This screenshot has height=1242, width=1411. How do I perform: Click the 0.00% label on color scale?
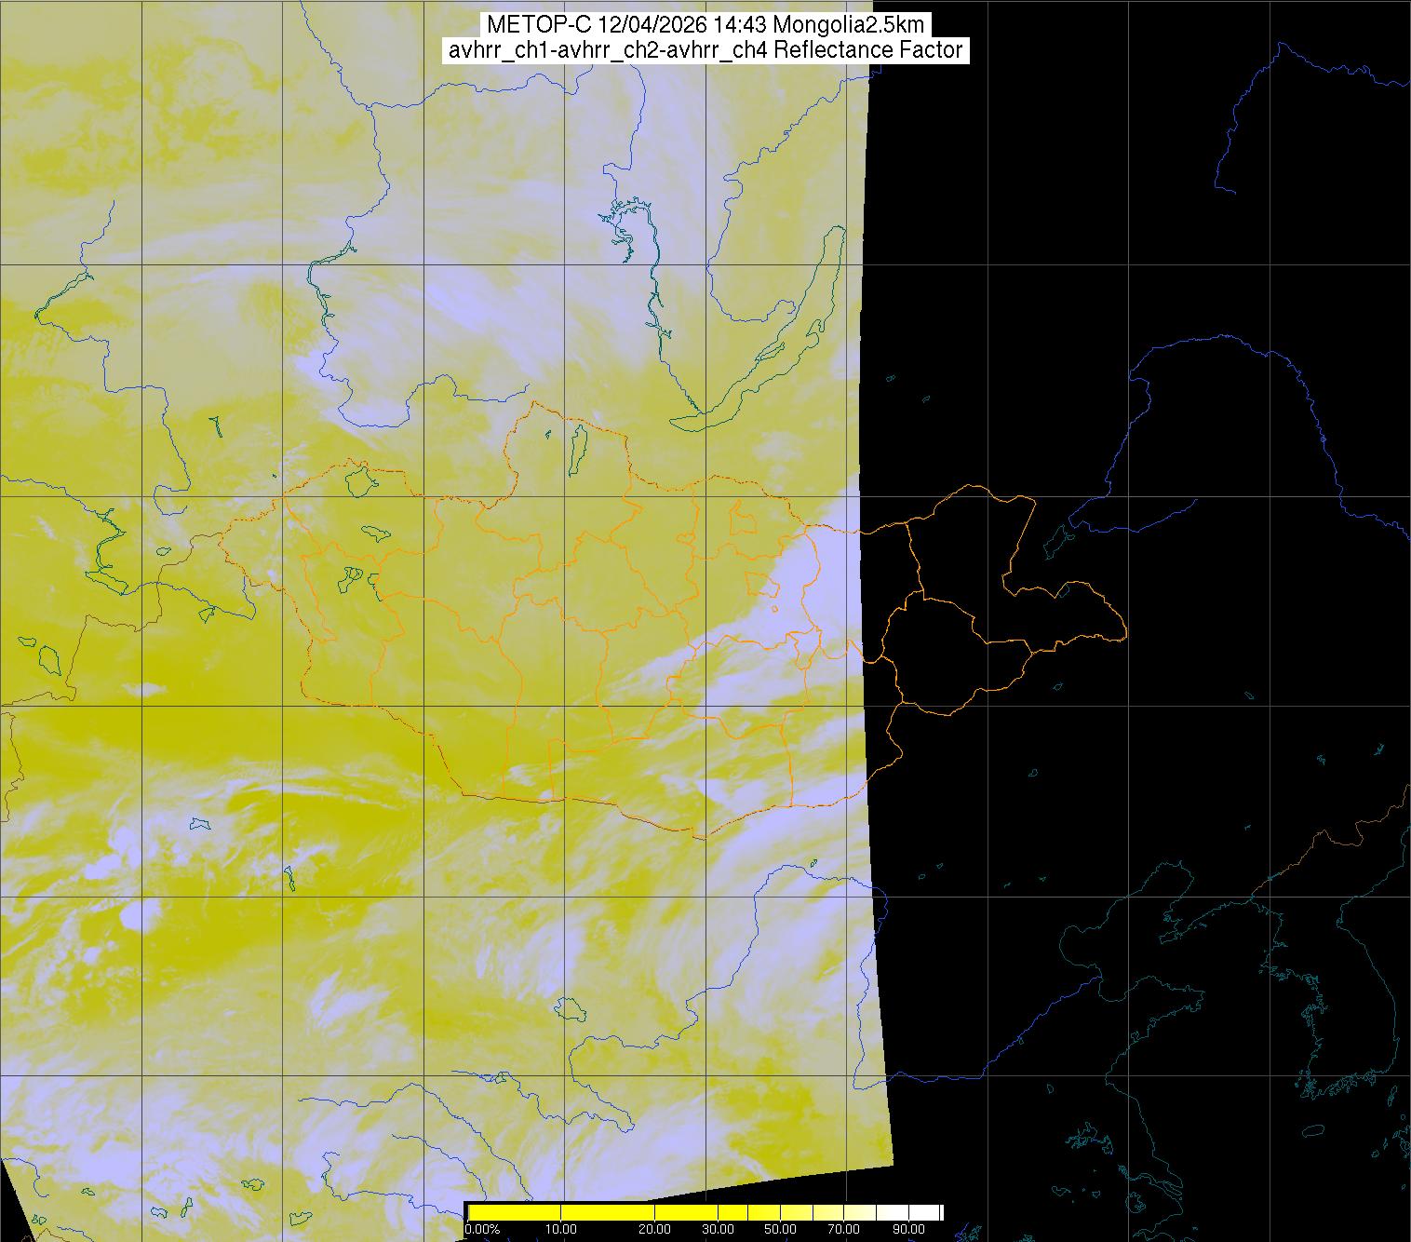[x=481, y=1230]
